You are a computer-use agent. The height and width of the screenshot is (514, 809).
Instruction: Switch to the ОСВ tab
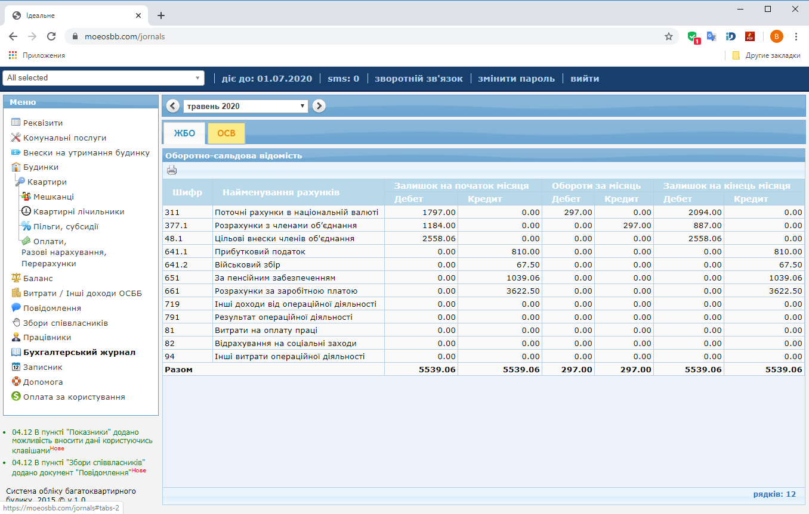pos(226,133)
